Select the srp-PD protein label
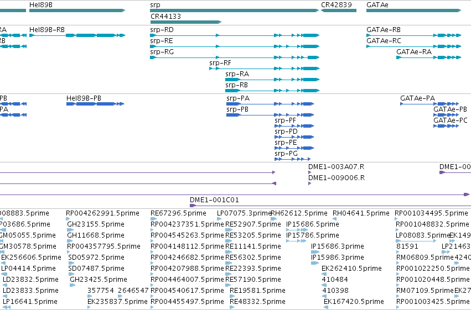Screen dimensions: 471x310 point(286,132)
